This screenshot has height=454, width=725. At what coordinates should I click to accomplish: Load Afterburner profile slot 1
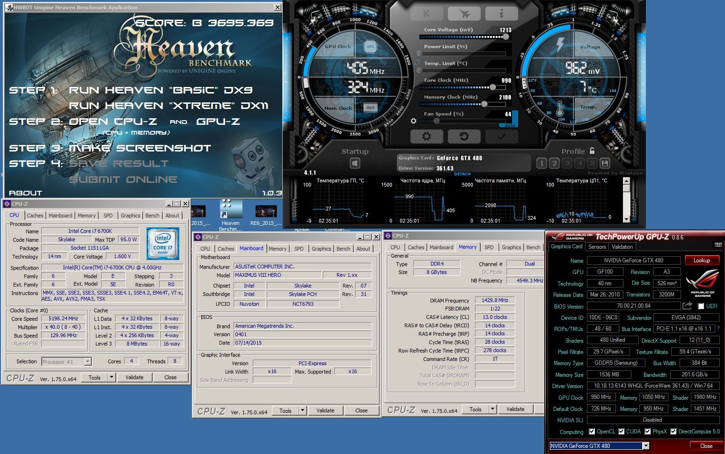tap(542, 163)
